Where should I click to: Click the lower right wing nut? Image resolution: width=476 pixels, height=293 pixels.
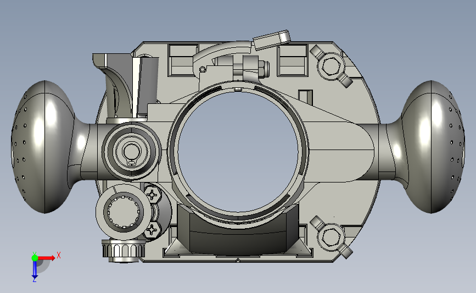pyautogui.click(x=331, y=237)
